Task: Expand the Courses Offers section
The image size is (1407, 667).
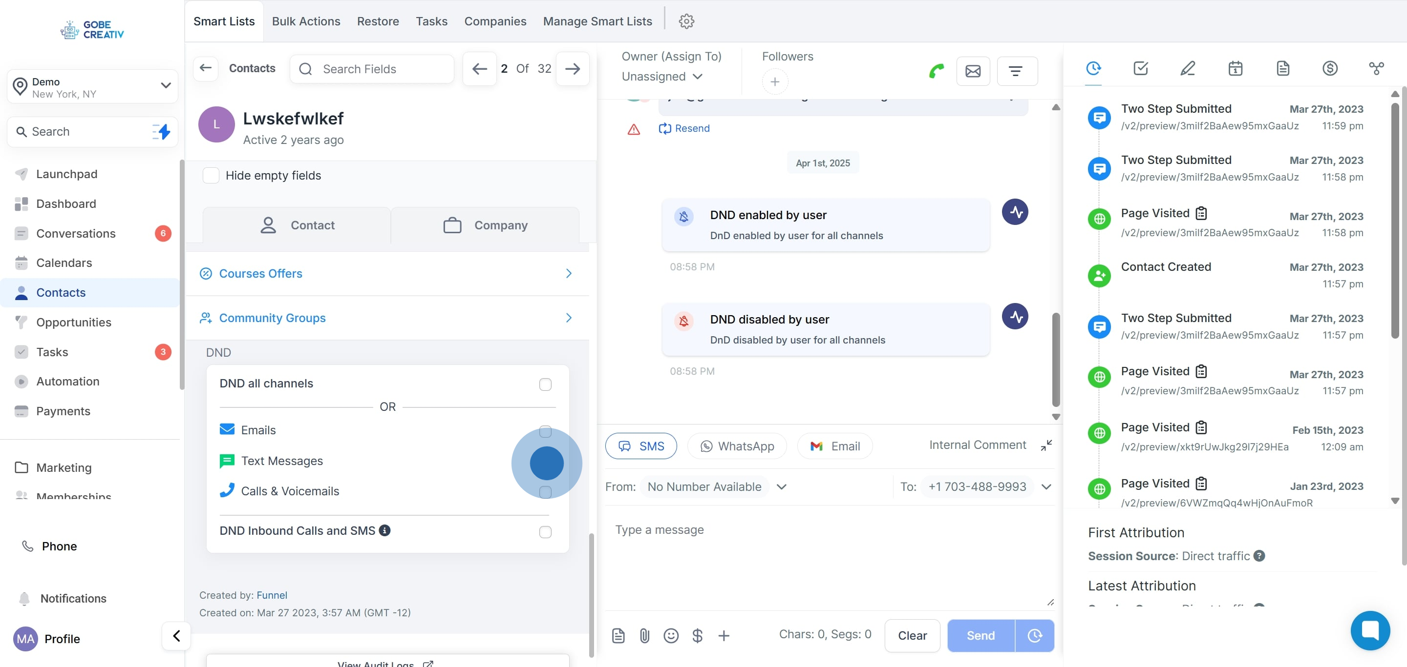Action: (387, 273)
